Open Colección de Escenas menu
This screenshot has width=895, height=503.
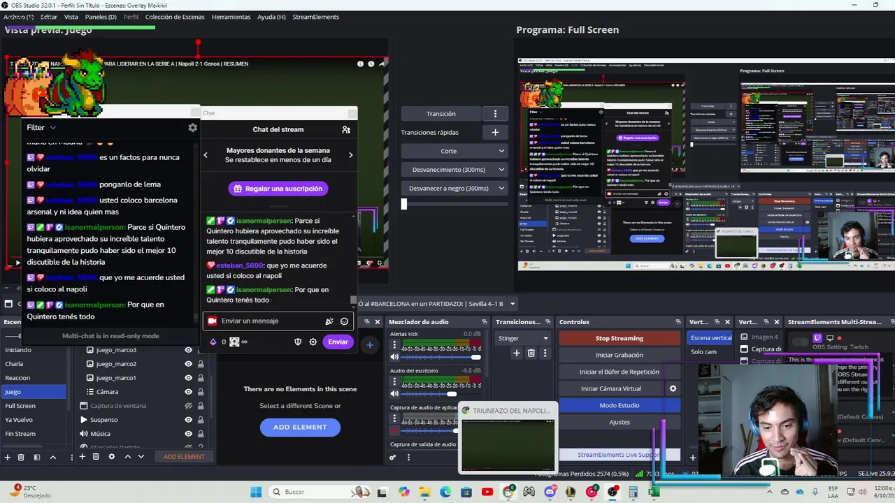point(175,17)
